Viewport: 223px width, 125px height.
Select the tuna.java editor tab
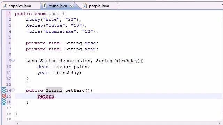[x=57, y=6]
